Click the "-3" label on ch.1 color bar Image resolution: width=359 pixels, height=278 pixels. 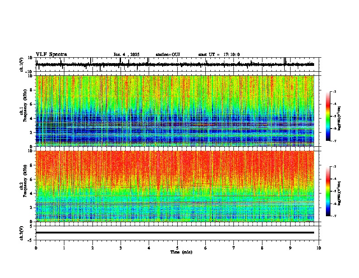[x=334, y=91]
